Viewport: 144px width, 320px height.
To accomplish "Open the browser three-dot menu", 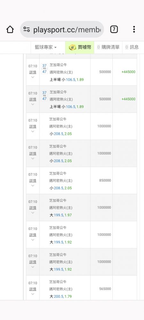I will pyautogui.click(x=134, y=29).
